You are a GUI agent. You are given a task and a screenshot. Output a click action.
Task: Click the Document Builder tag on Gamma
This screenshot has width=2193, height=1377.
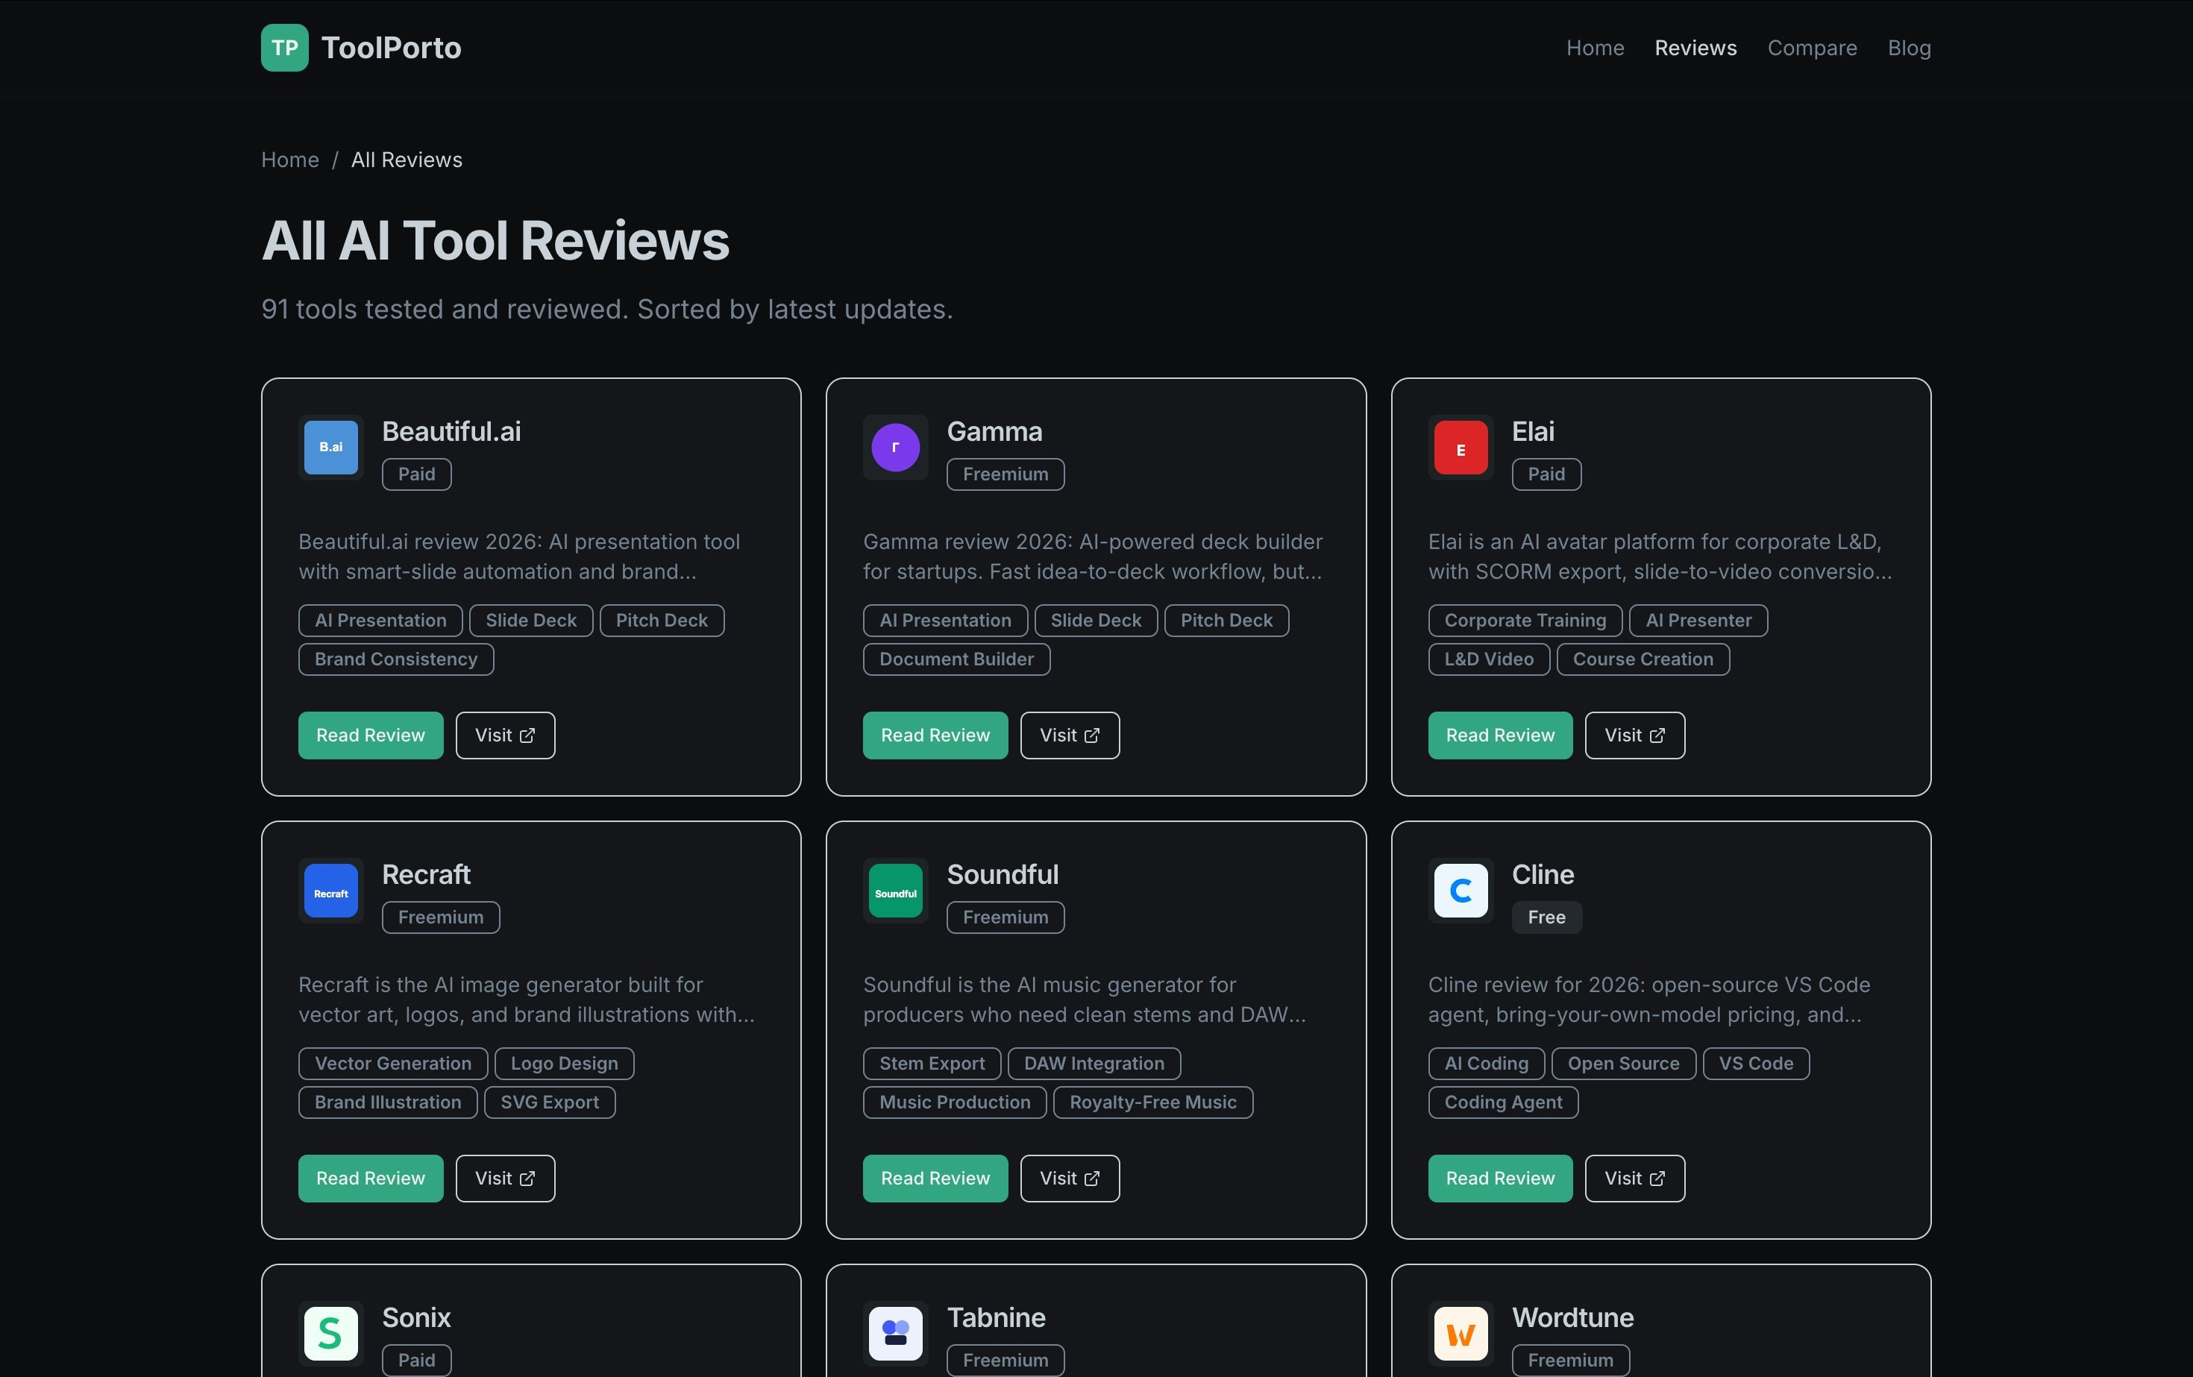coord(956,659)
